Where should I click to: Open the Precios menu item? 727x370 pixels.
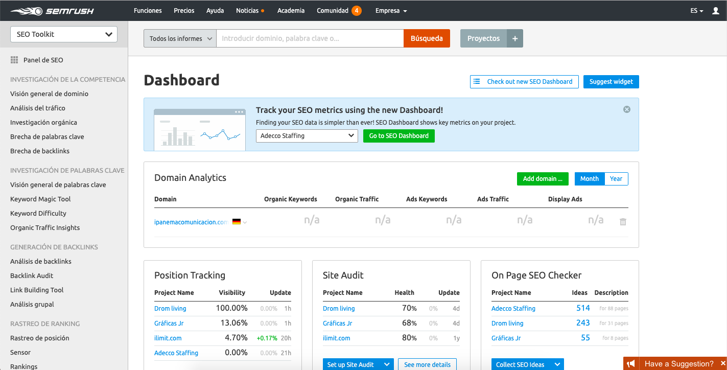click(x=184, y=10)
